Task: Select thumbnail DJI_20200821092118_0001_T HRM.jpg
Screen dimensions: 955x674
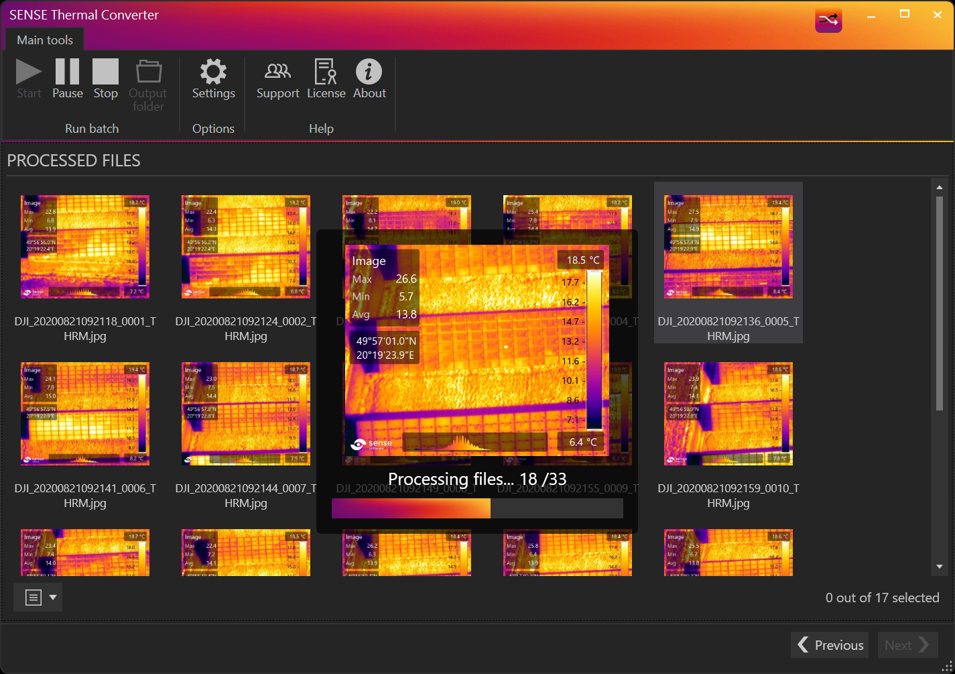Action: (x=85, y=247)
